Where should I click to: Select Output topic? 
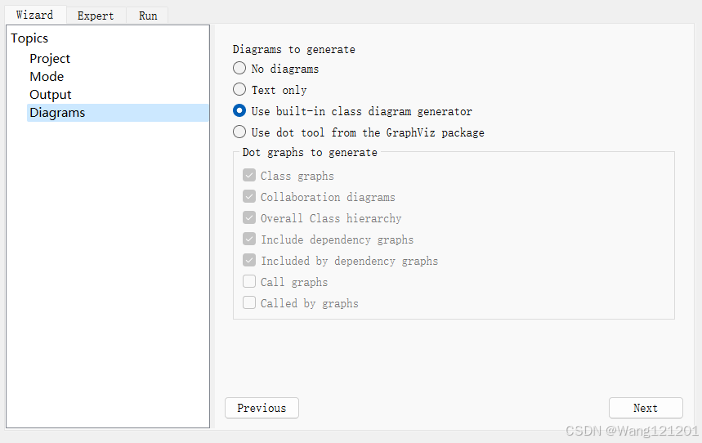51,95
